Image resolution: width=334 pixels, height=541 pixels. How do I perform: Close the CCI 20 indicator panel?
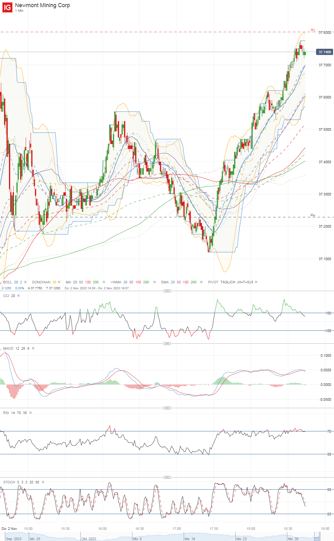(19, 296)
